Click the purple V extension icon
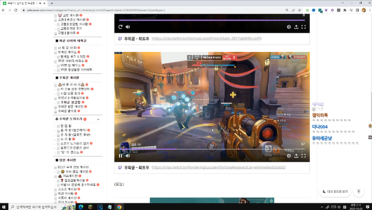Image resolution: width=372 pixels, height=210 pixels. [x=326, y=10]
